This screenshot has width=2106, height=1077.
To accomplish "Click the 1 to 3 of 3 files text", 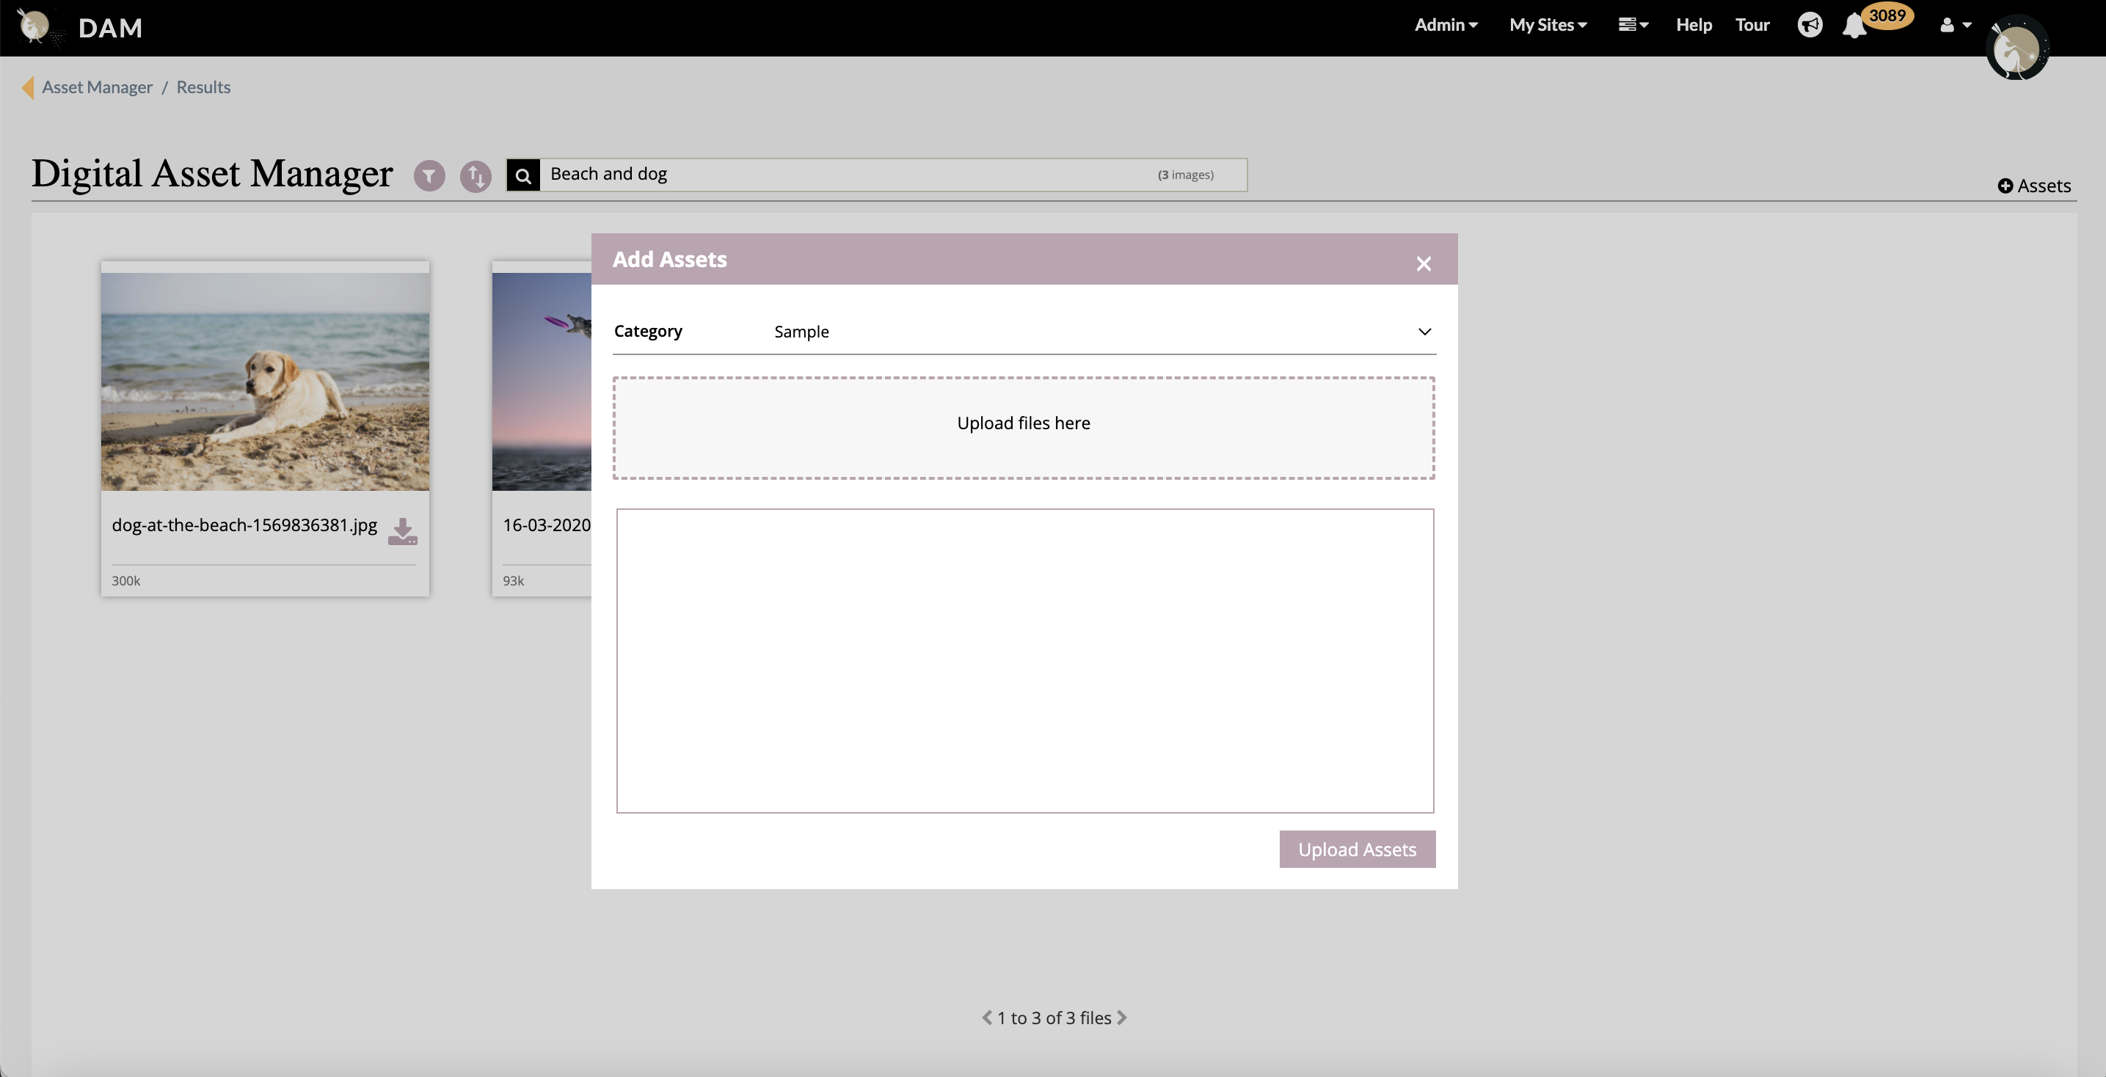I will click(x=1054, y=1018).
